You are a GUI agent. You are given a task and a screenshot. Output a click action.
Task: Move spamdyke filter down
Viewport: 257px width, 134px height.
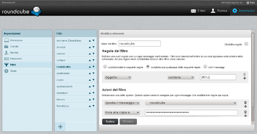tap(93, 93)
